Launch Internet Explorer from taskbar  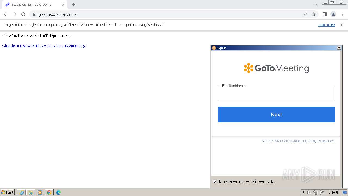tap(21, 192)
